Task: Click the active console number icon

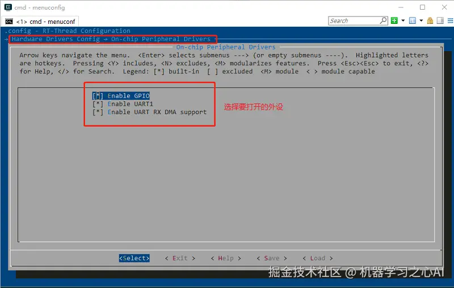Action: click(413, 20)
